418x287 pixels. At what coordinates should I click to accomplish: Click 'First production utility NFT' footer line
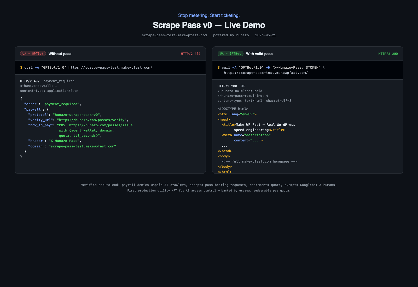click(x=209, y=191)
